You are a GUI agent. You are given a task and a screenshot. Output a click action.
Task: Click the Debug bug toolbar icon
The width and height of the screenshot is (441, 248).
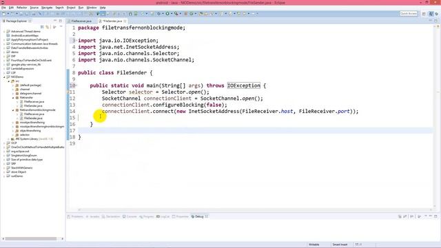tap(159, 14)
